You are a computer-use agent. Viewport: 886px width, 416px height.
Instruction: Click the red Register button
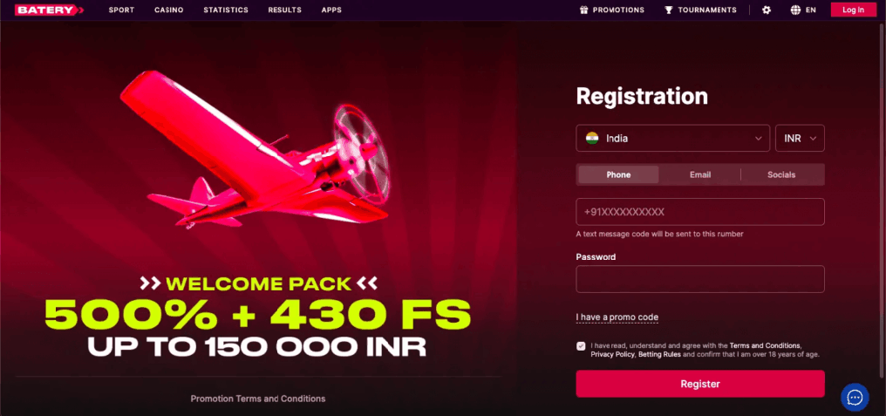[700, 384]
